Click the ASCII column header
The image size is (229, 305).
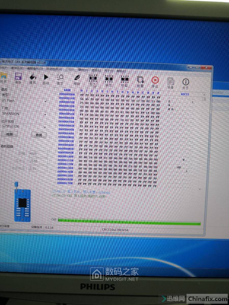[x=185, y=94]
